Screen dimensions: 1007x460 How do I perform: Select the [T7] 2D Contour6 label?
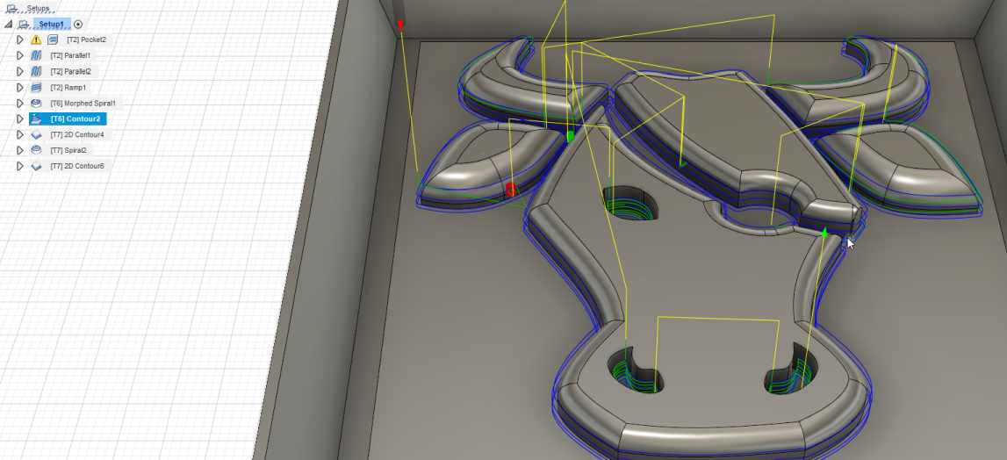click(x=77, y=167)
